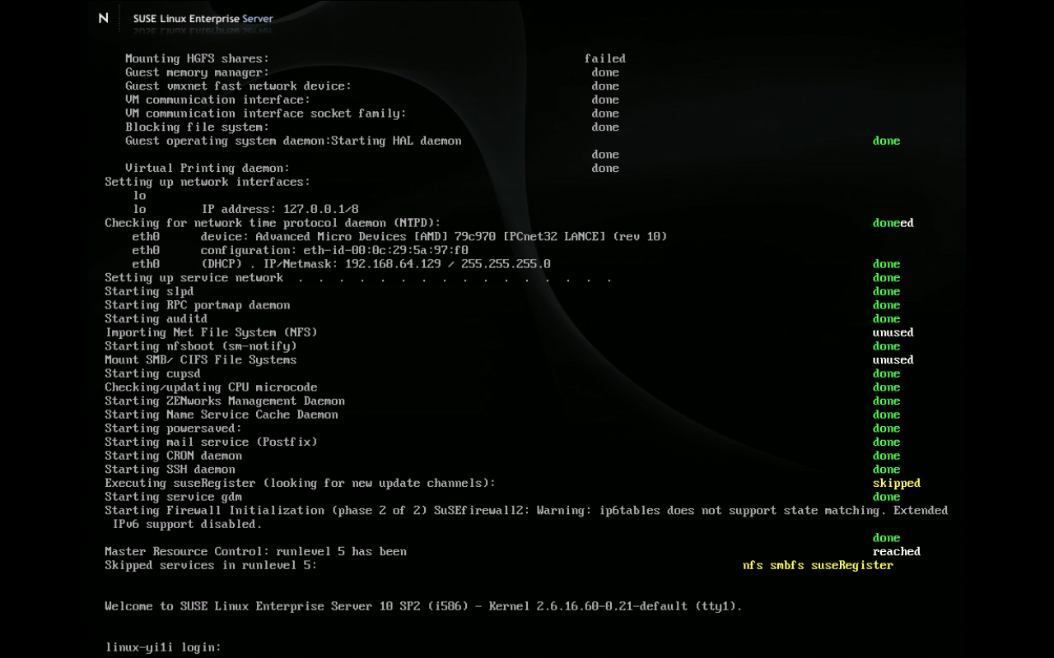1054x658 pixels.
Task: Click 'Guest vmxnet fast network device:' text
Action: (x=238, y=86)
